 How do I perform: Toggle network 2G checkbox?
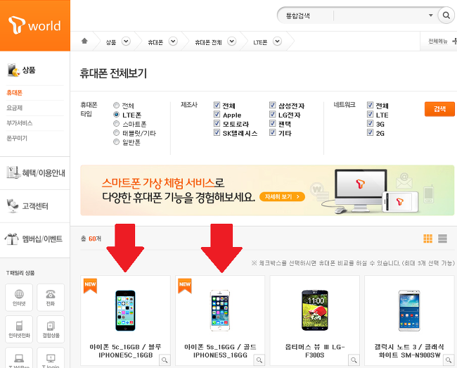point(370,133)
